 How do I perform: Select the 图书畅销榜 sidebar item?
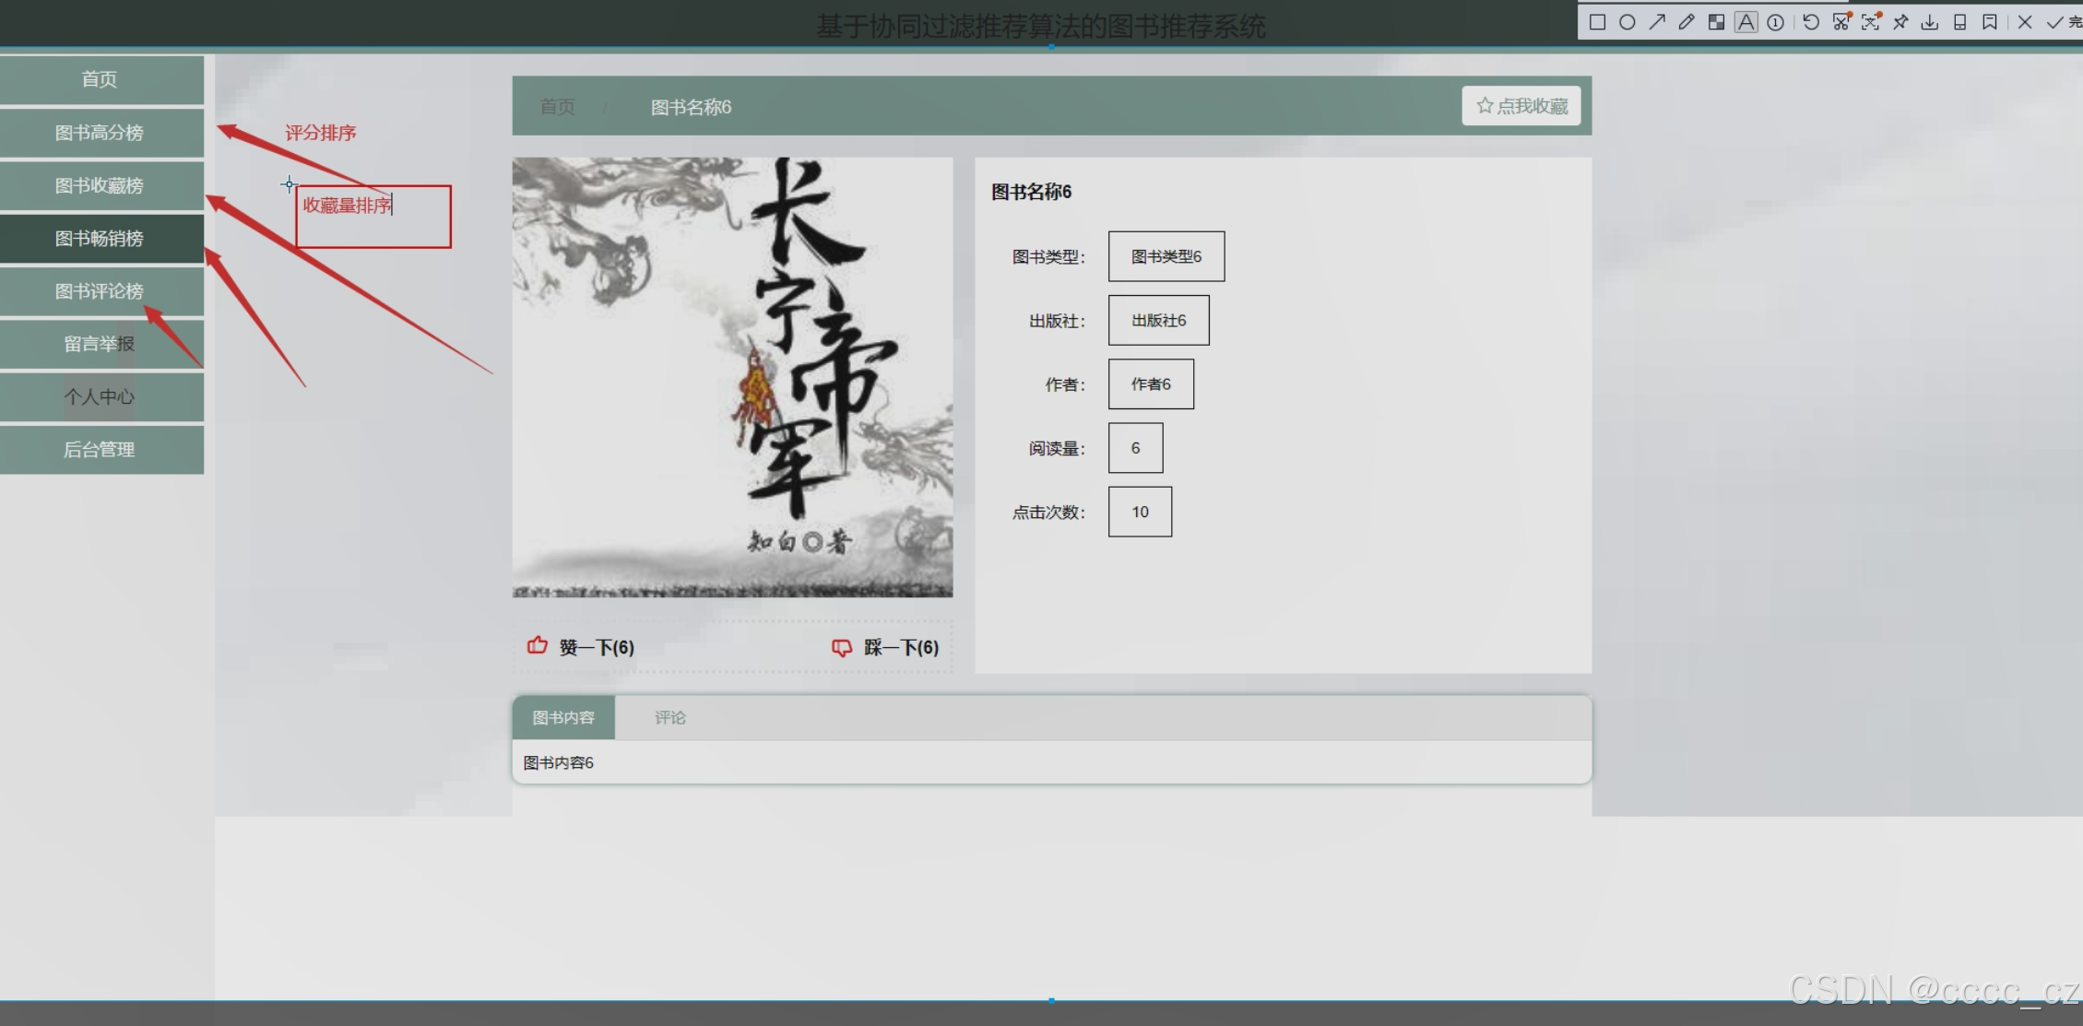coord(101,239)
